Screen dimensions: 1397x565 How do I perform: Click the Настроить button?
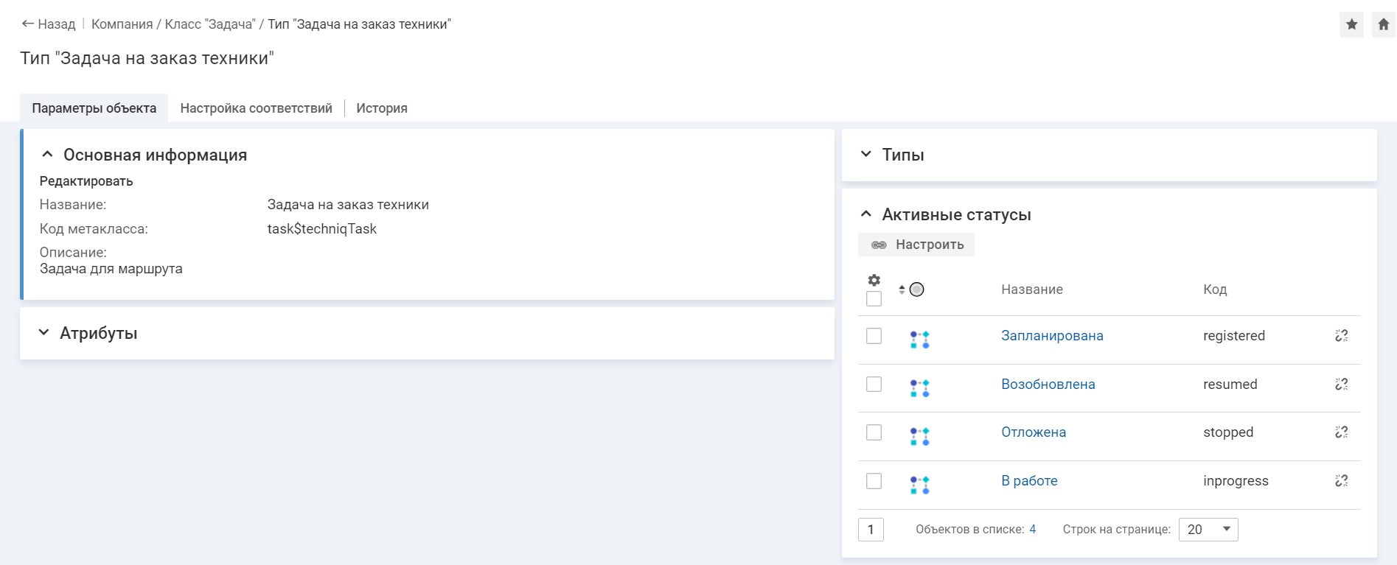point(916,245)
